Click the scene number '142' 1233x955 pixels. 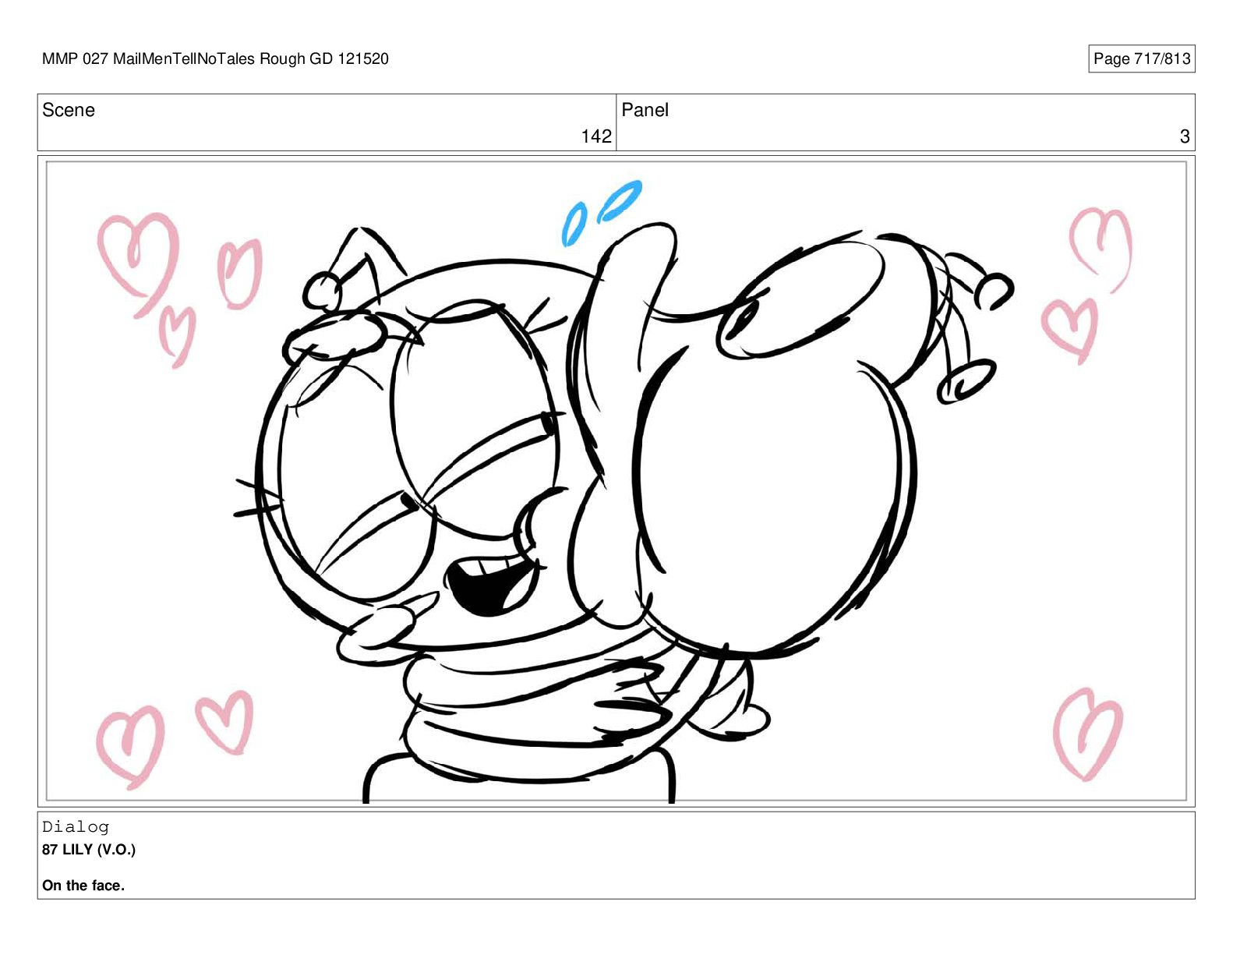(x=596, y=136)
